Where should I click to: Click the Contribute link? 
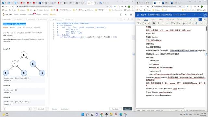65,109
